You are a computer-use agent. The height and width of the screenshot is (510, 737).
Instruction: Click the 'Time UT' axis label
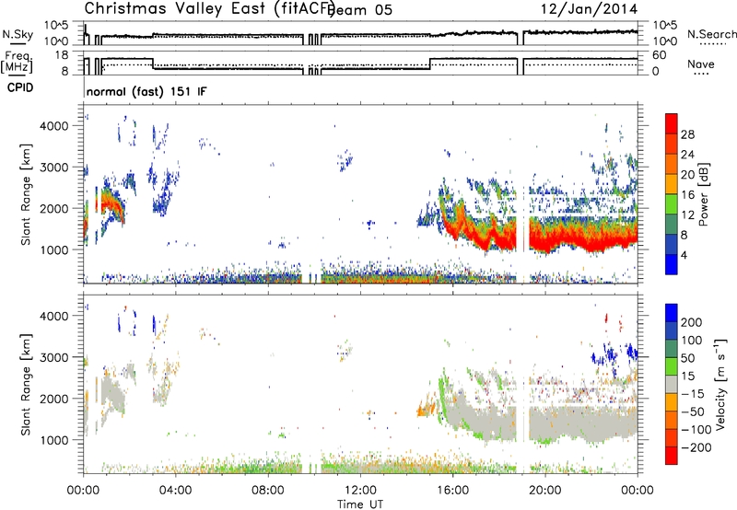(x=360, y=504)
